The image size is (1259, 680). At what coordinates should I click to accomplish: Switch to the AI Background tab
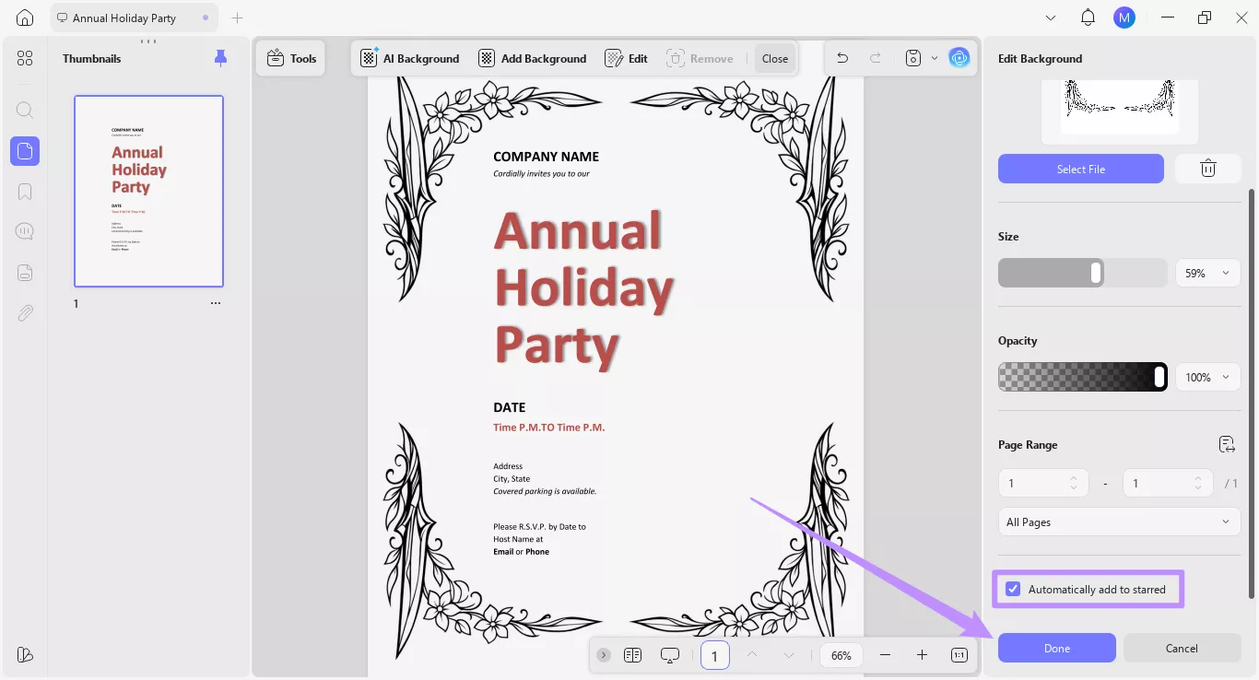(409, 57)
